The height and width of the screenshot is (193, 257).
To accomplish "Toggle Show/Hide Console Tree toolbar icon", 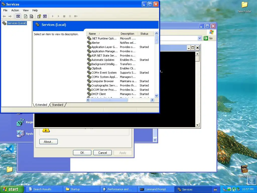I will (x=18, y=16).
